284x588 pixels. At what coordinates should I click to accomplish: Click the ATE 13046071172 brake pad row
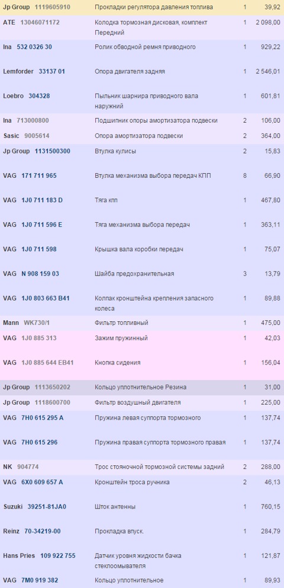point(142,28)
